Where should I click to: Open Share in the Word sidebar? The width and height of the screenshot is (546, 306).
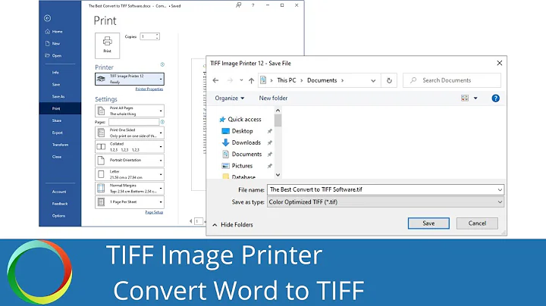coord(56,120)
